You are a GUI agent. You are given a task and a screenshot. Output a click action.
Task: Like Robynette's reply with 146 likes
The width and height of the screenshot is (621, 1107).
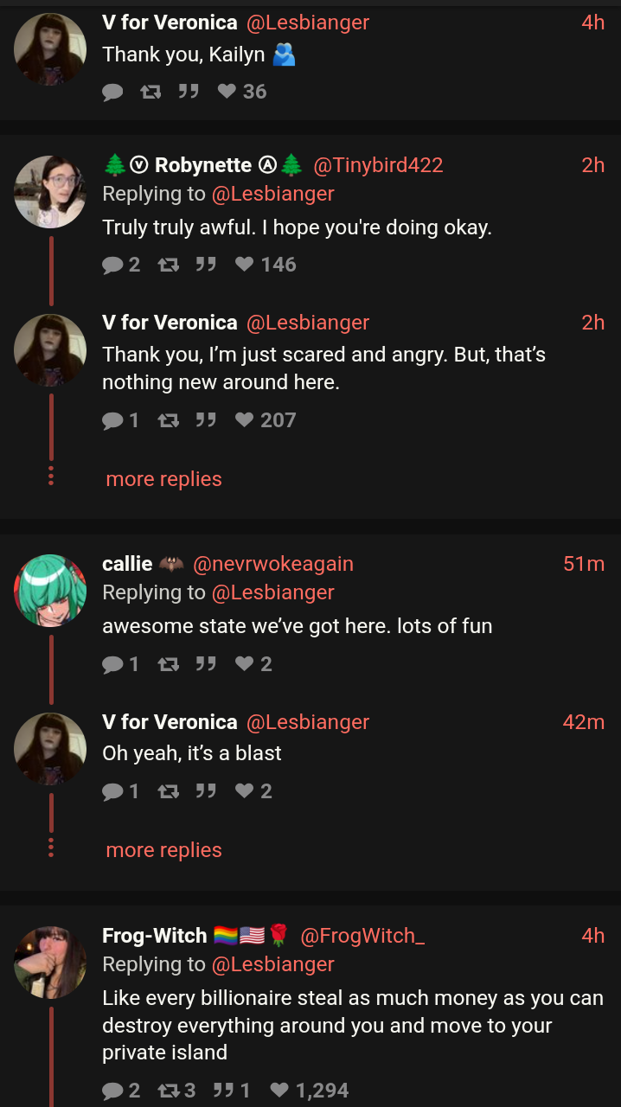(266, 265)
